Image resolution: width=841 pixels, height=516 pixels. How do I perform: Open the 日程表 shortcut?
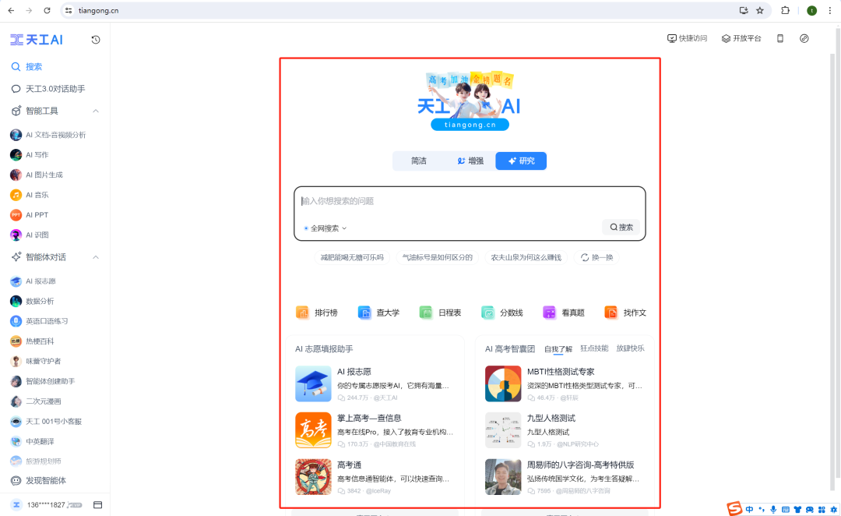tap(440, 313)
